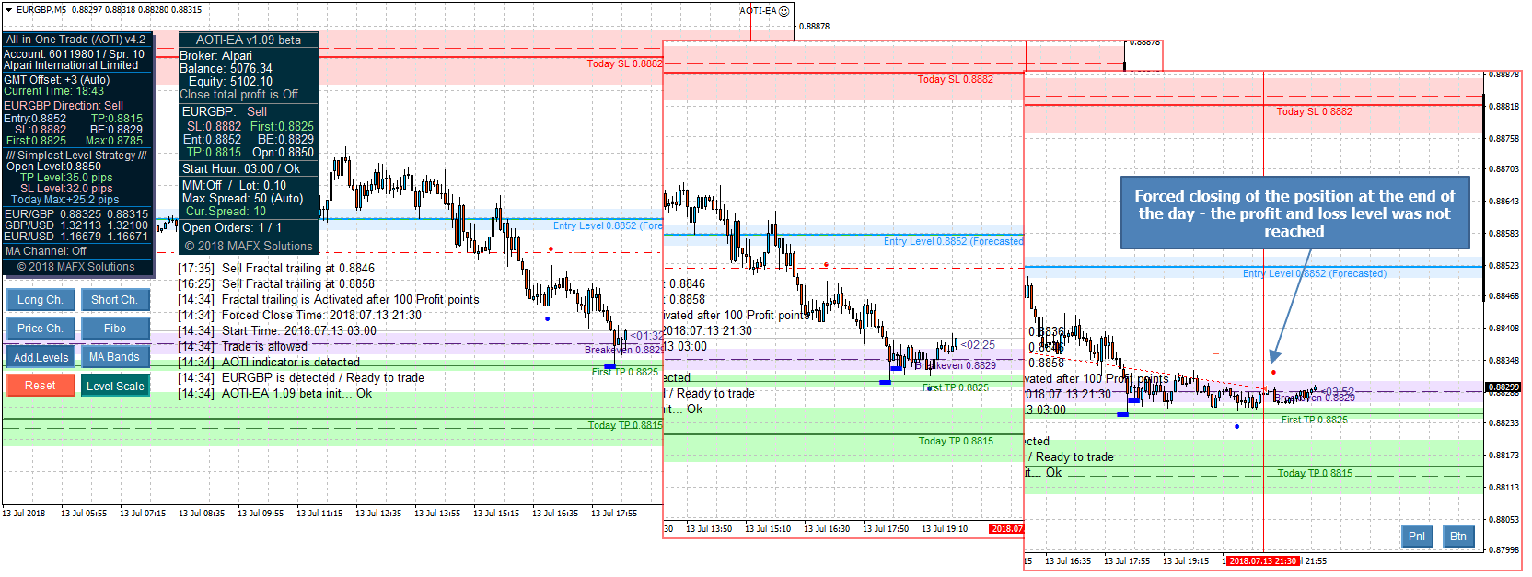The width and height of the screenshot is (1532, 577).
Task: Select Open Orders: 1 / 1 line
Action: point(232,227)
